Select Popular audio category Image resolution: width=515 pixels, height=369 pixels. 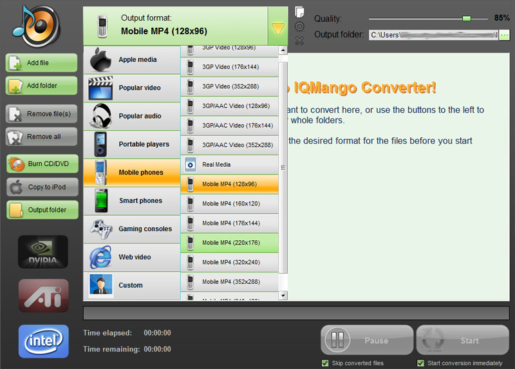(x=132, y=117)
